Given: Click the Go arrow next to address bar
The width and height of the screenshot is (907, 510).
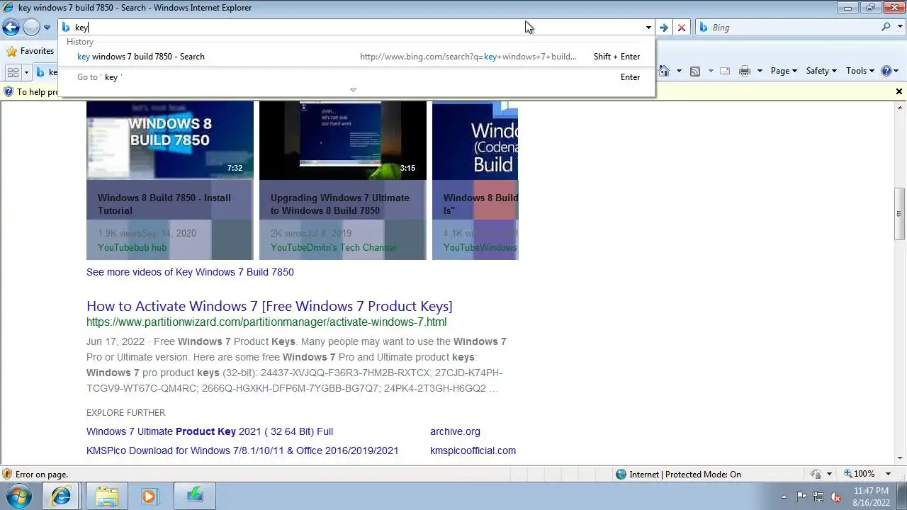Looking at the screenshot, I should pyautogui.click(x=663, y=28).
